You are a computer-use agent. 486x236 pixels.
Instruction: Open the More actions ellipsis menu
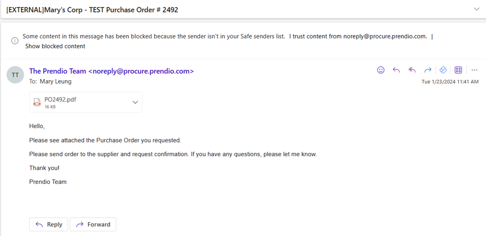(x=474, y=70)
